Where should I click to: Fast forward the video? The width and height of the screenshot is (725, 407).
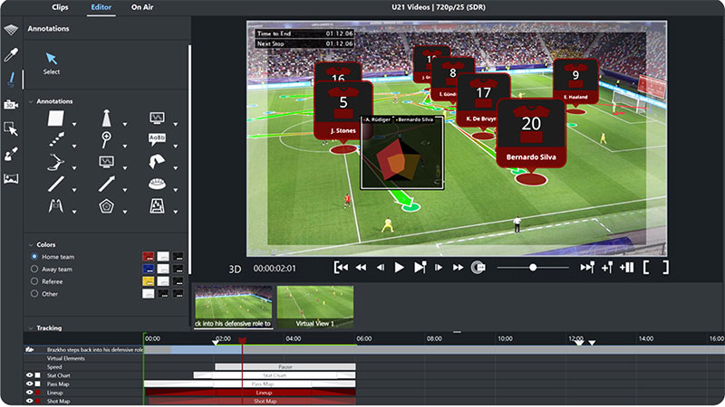click(458, 268)
